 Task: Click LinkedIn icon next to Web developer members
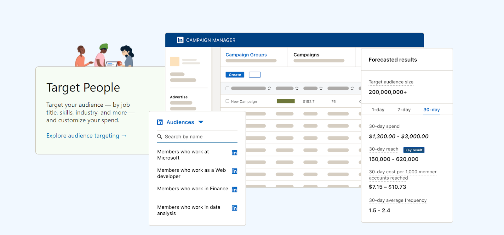pyautogui.click(x=234, y=171)
